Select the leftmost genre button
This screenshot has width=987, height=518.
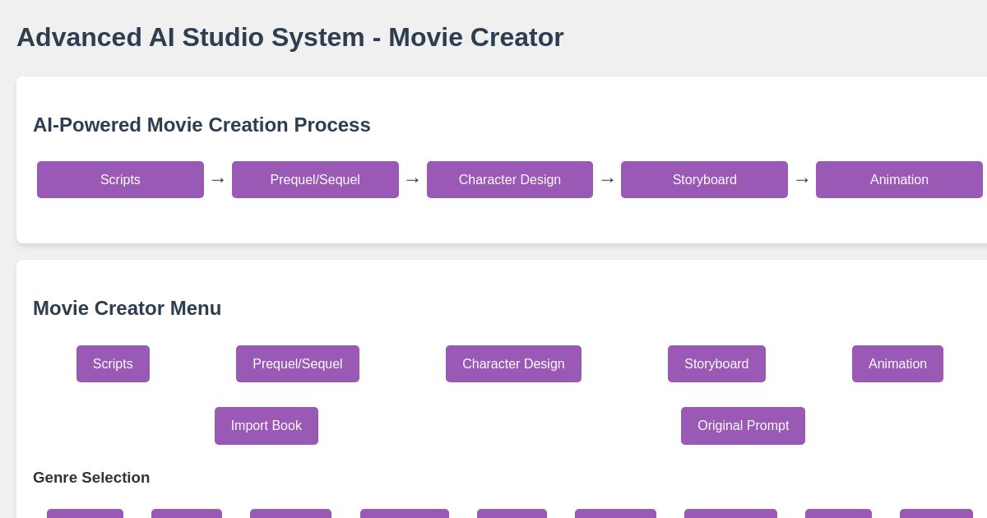pyautogui.click(x=86, y=516)
